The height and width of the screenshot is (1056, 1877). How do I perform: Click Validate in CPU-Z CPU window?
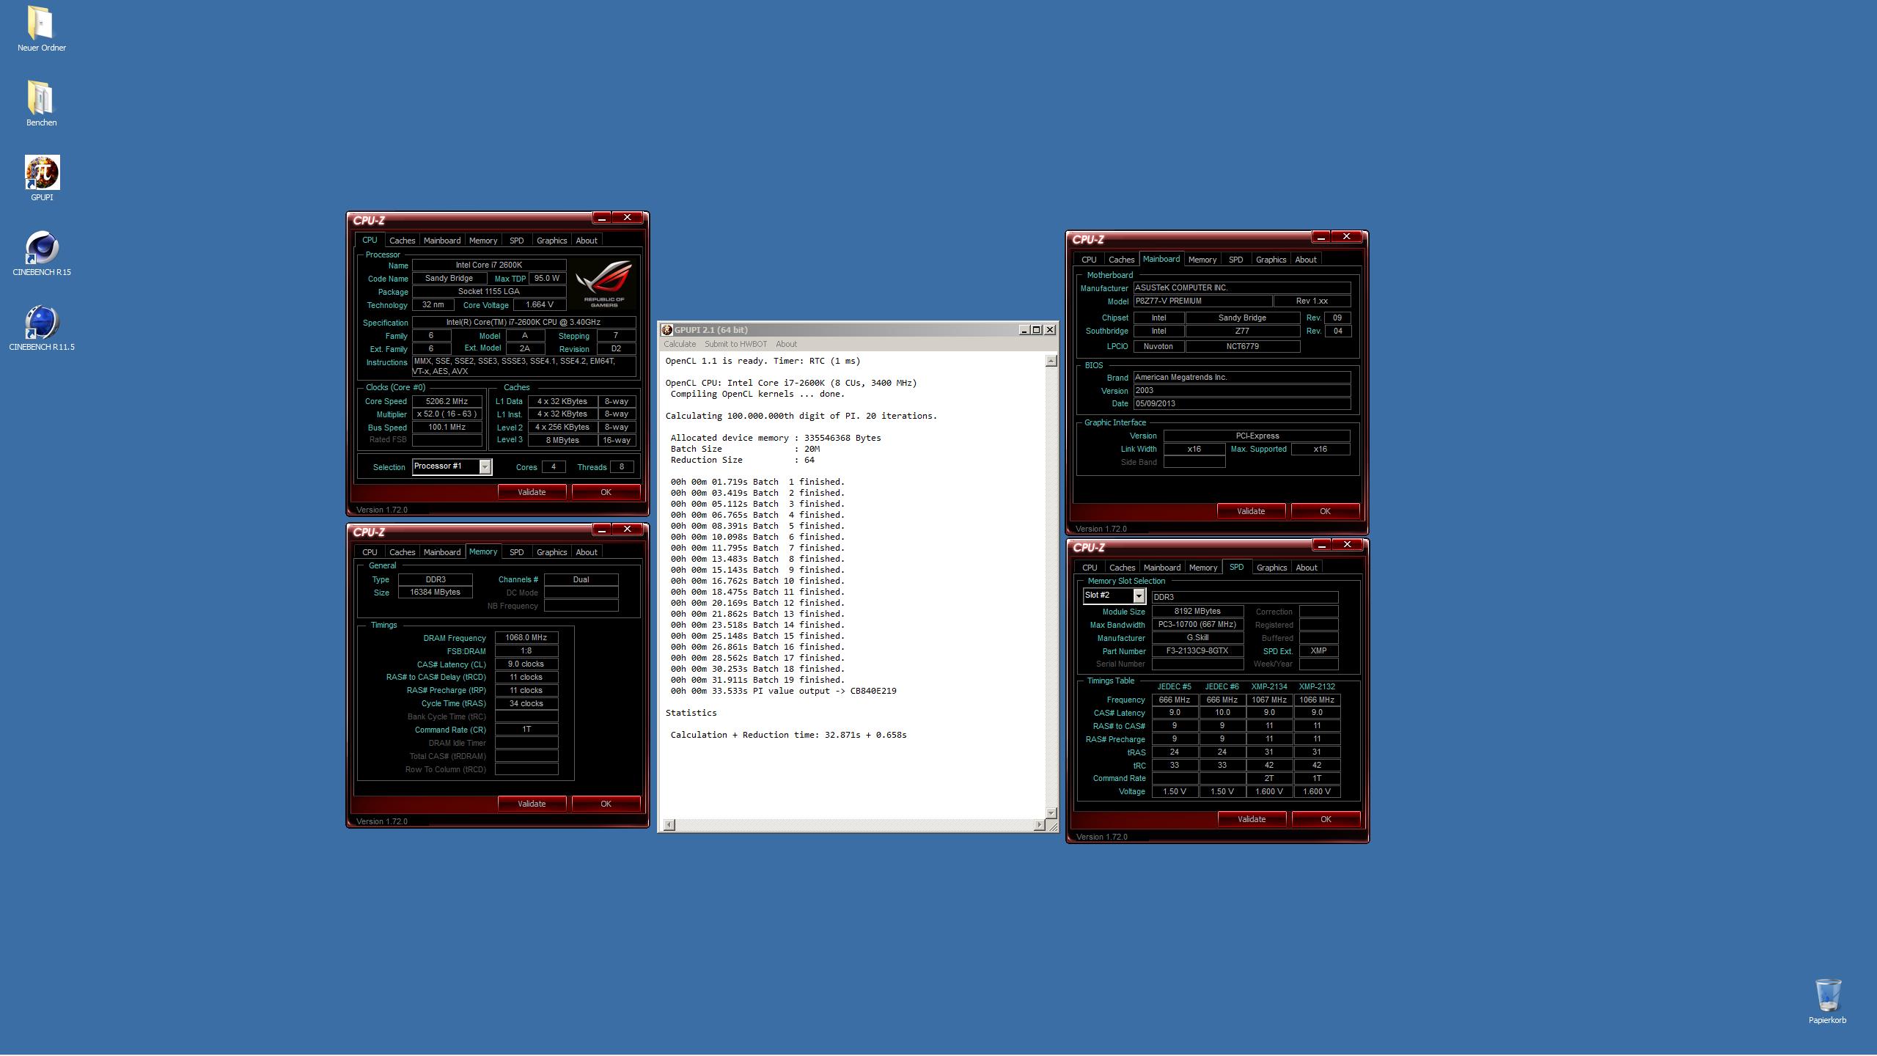[x=532, y=492]
